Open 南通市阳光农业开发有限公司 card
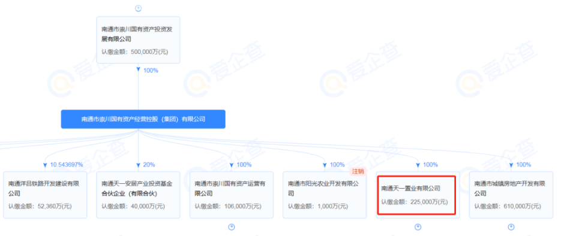576x236 pixels. [325, 195]
